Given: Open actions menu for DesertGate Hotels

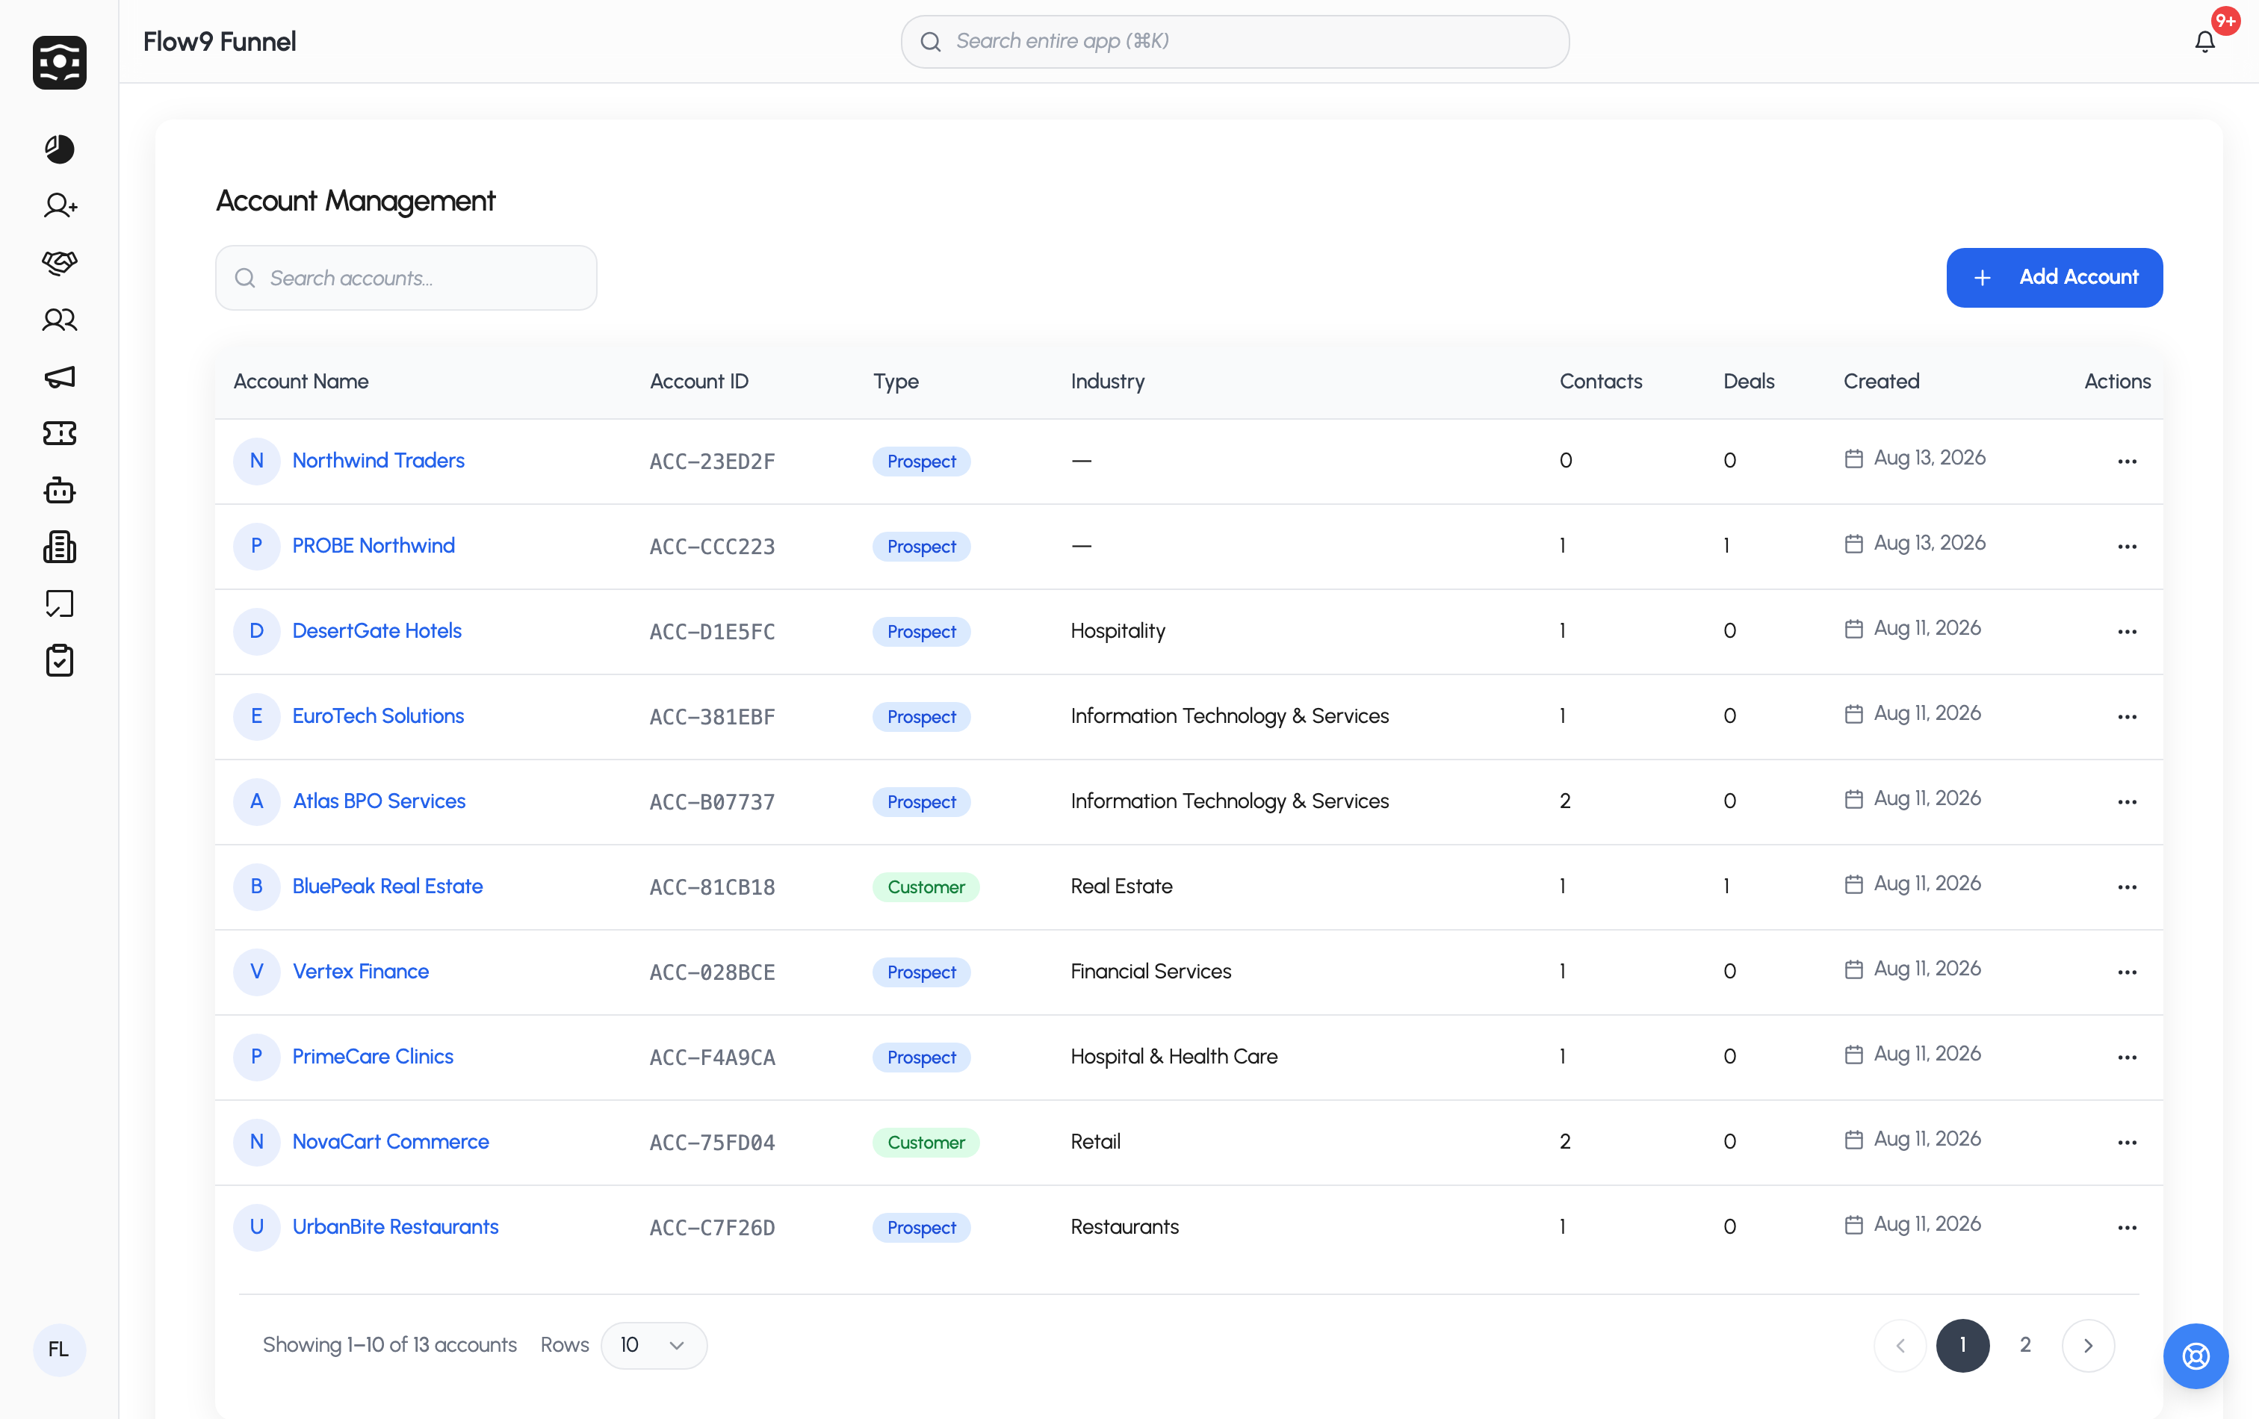Looking at the screenshot, I should click(2127, 632).
